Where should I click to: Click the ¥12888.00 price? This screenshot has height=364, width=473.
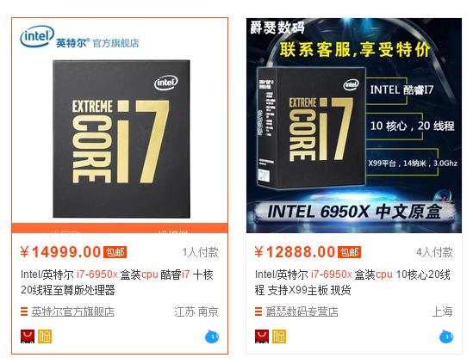tap(295, 252)
